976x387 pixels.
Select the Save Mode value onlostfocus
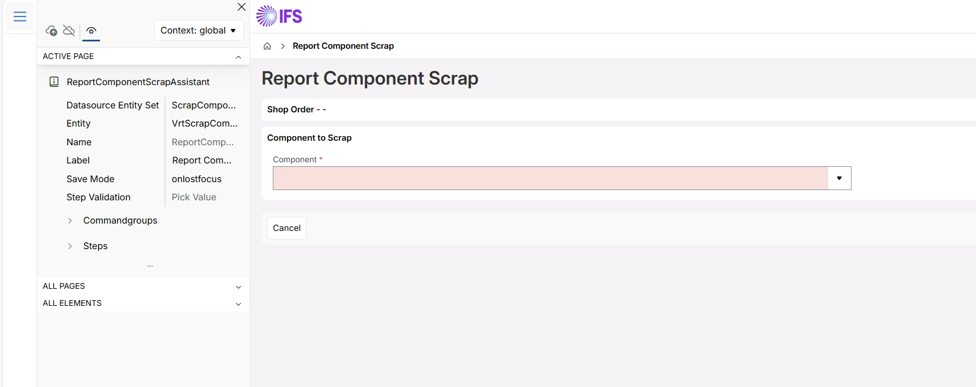point(197,179)
